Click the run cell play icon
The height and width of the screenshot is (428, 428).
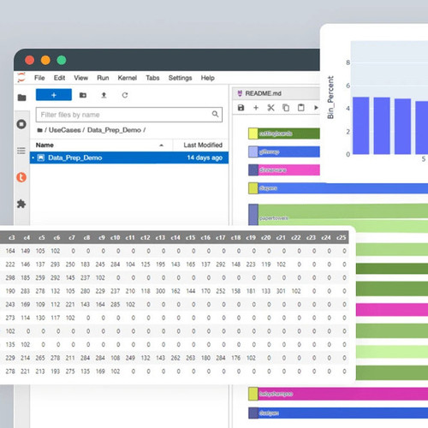pos(316,108)
